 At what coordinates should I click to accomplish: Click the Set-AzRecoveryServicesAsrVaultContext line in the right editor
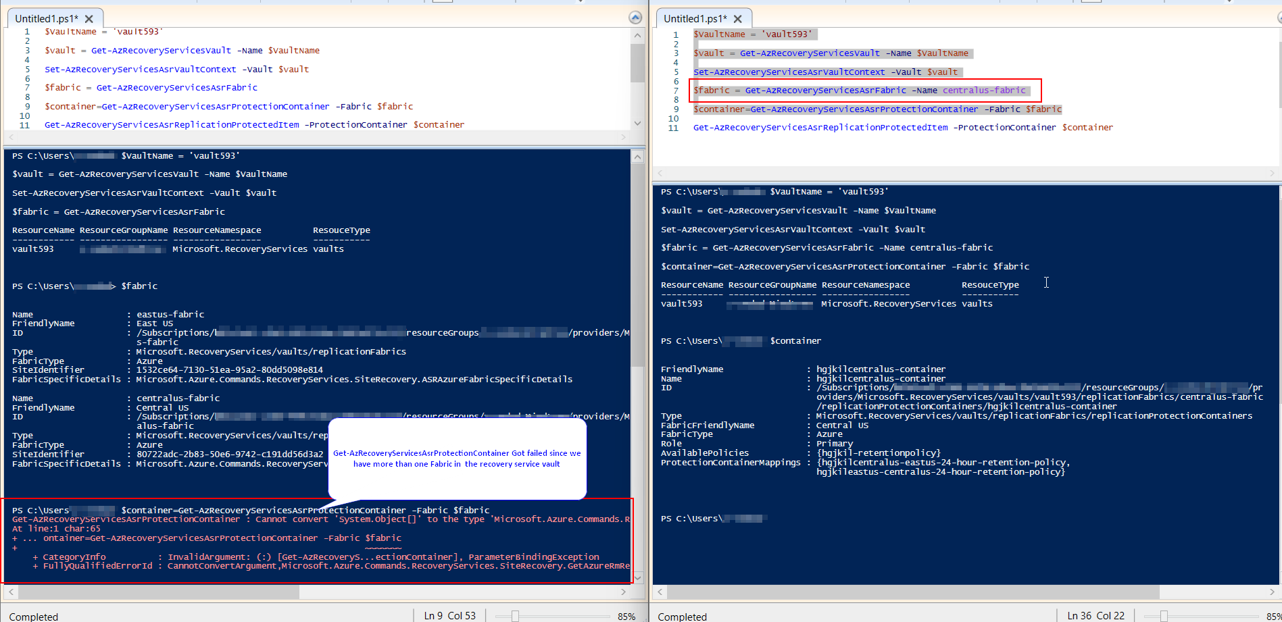click(826, 72)
